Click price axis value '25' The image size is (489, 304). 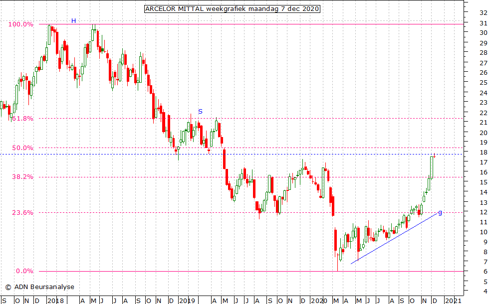pos(484,83)
